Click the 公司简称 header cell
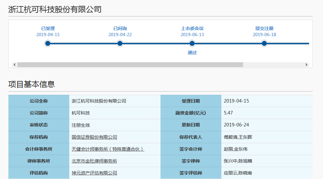Viewport: 323px width, 179px height. (39, 113)
